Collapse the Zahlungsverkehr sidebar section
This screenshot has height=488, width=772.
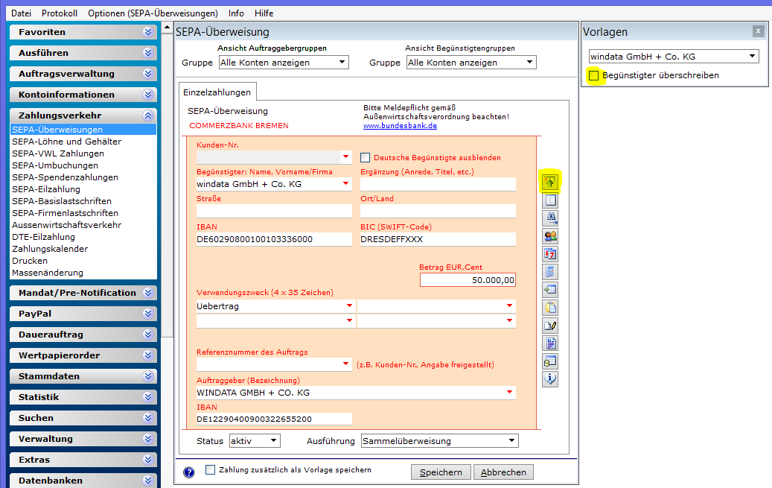pyautogui.click(x=83, y=115)
